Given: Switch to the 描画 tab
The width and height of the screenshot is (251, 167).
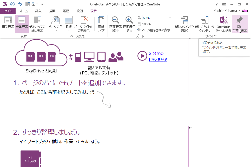Looking at the screenshot, I should tap(52, 11).
